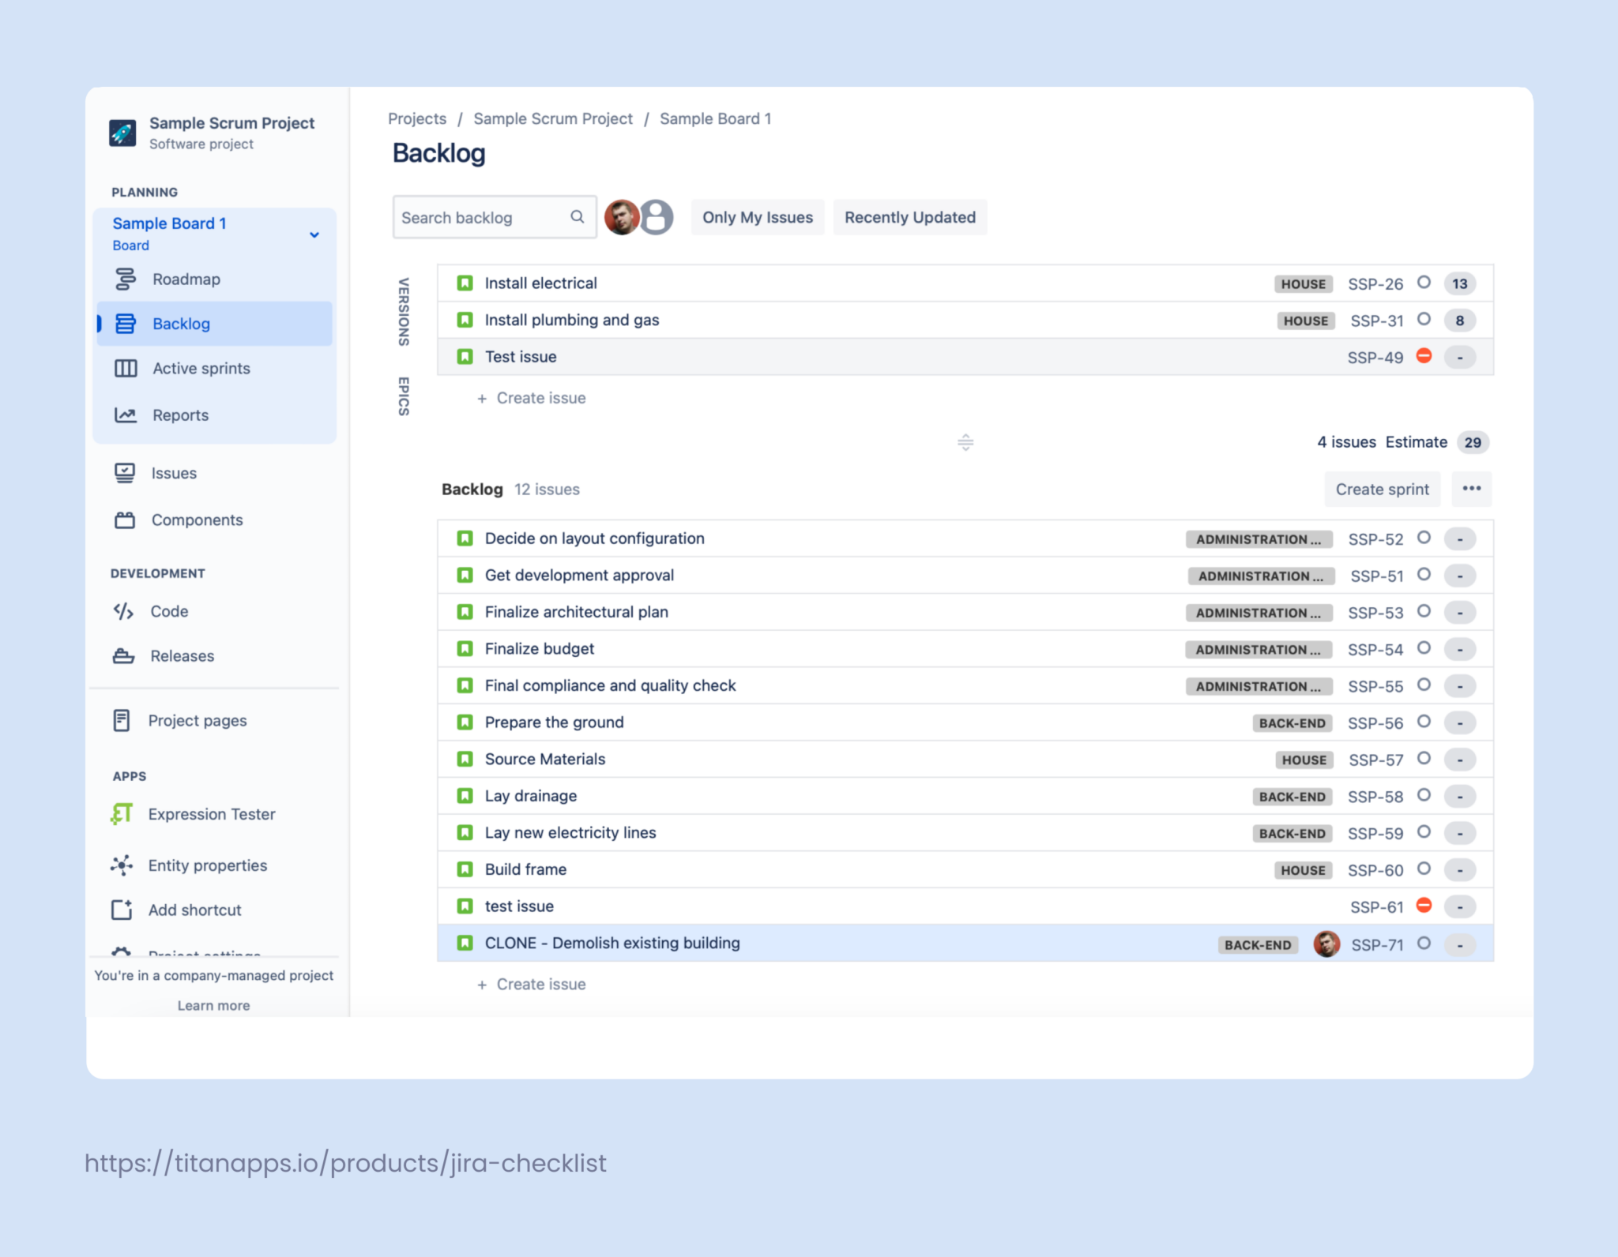Click the green story icon beside Install electrical

(465, 283)
